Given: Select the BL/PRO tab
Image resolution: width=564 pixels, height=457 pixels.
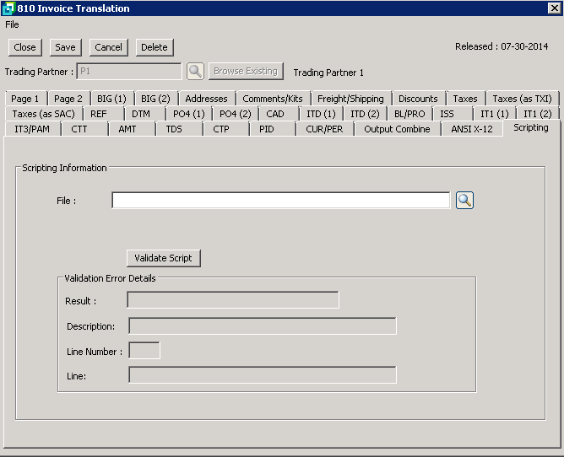Looking at the screenshot, I should coord(409,114).
